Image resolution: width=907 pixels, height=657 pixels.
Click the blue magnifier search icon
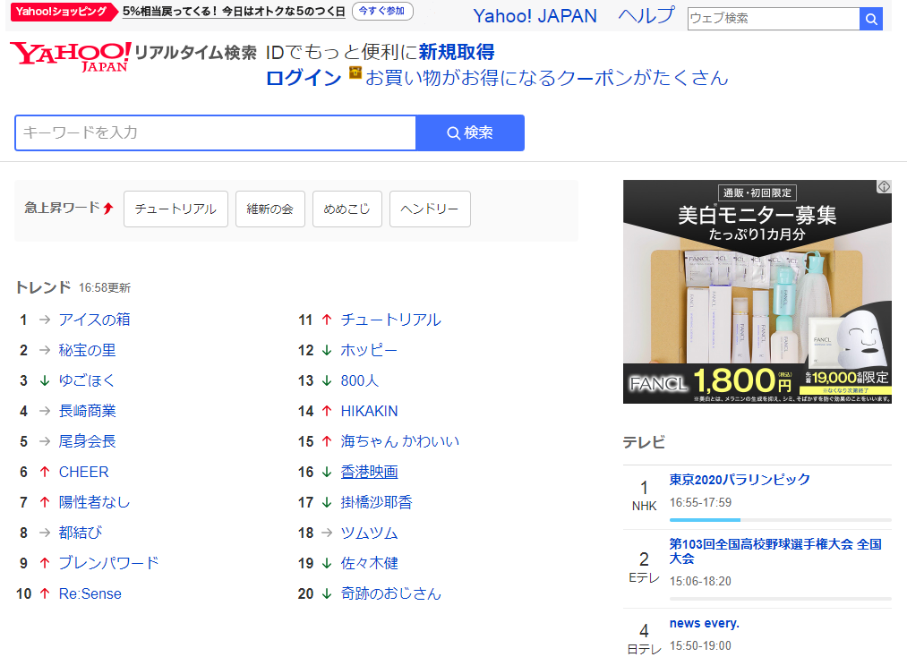pyautogui.click(x=870, y=18)
